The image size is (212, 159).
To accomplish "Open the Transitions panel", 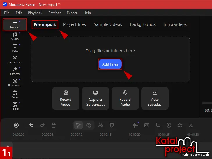I will pyautogui.click(x=15, y=60).
